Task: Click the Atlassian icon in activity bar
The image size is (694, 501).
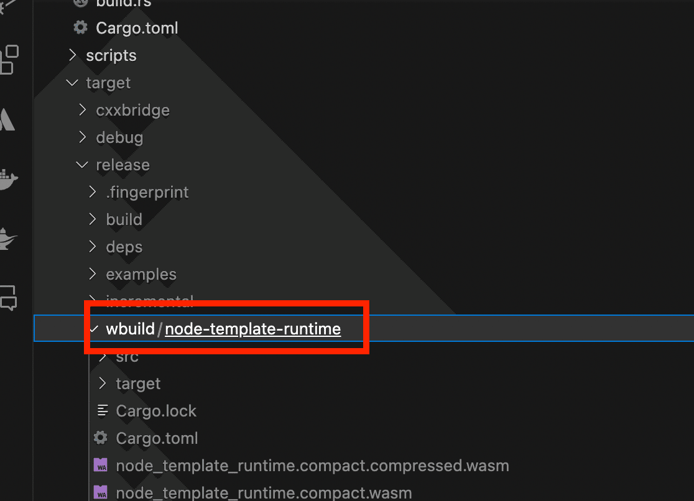Action: click(7, 119)
